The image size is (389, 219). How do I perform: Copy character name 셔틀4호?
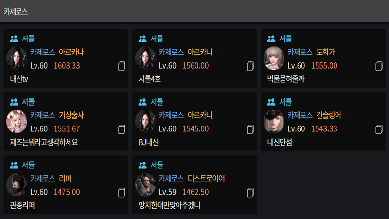coord(250,66)
